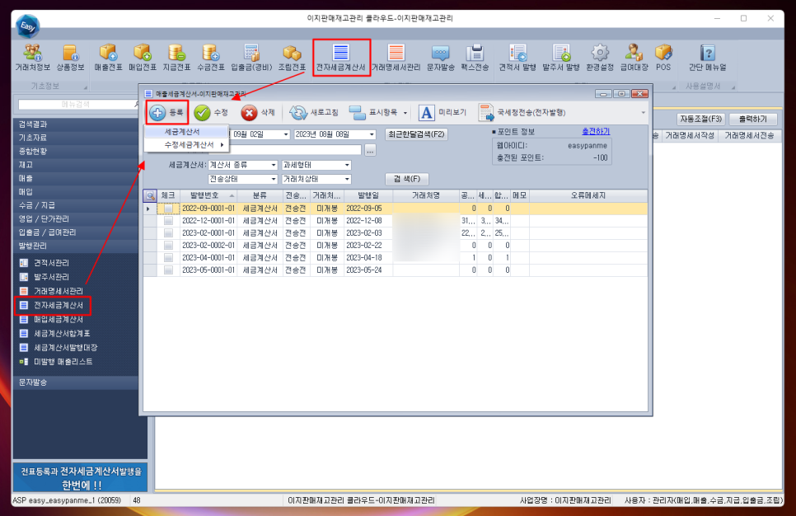796x516 pixels.
Task: Open 견적서관리 in sidebar
Action: point(51,263)
